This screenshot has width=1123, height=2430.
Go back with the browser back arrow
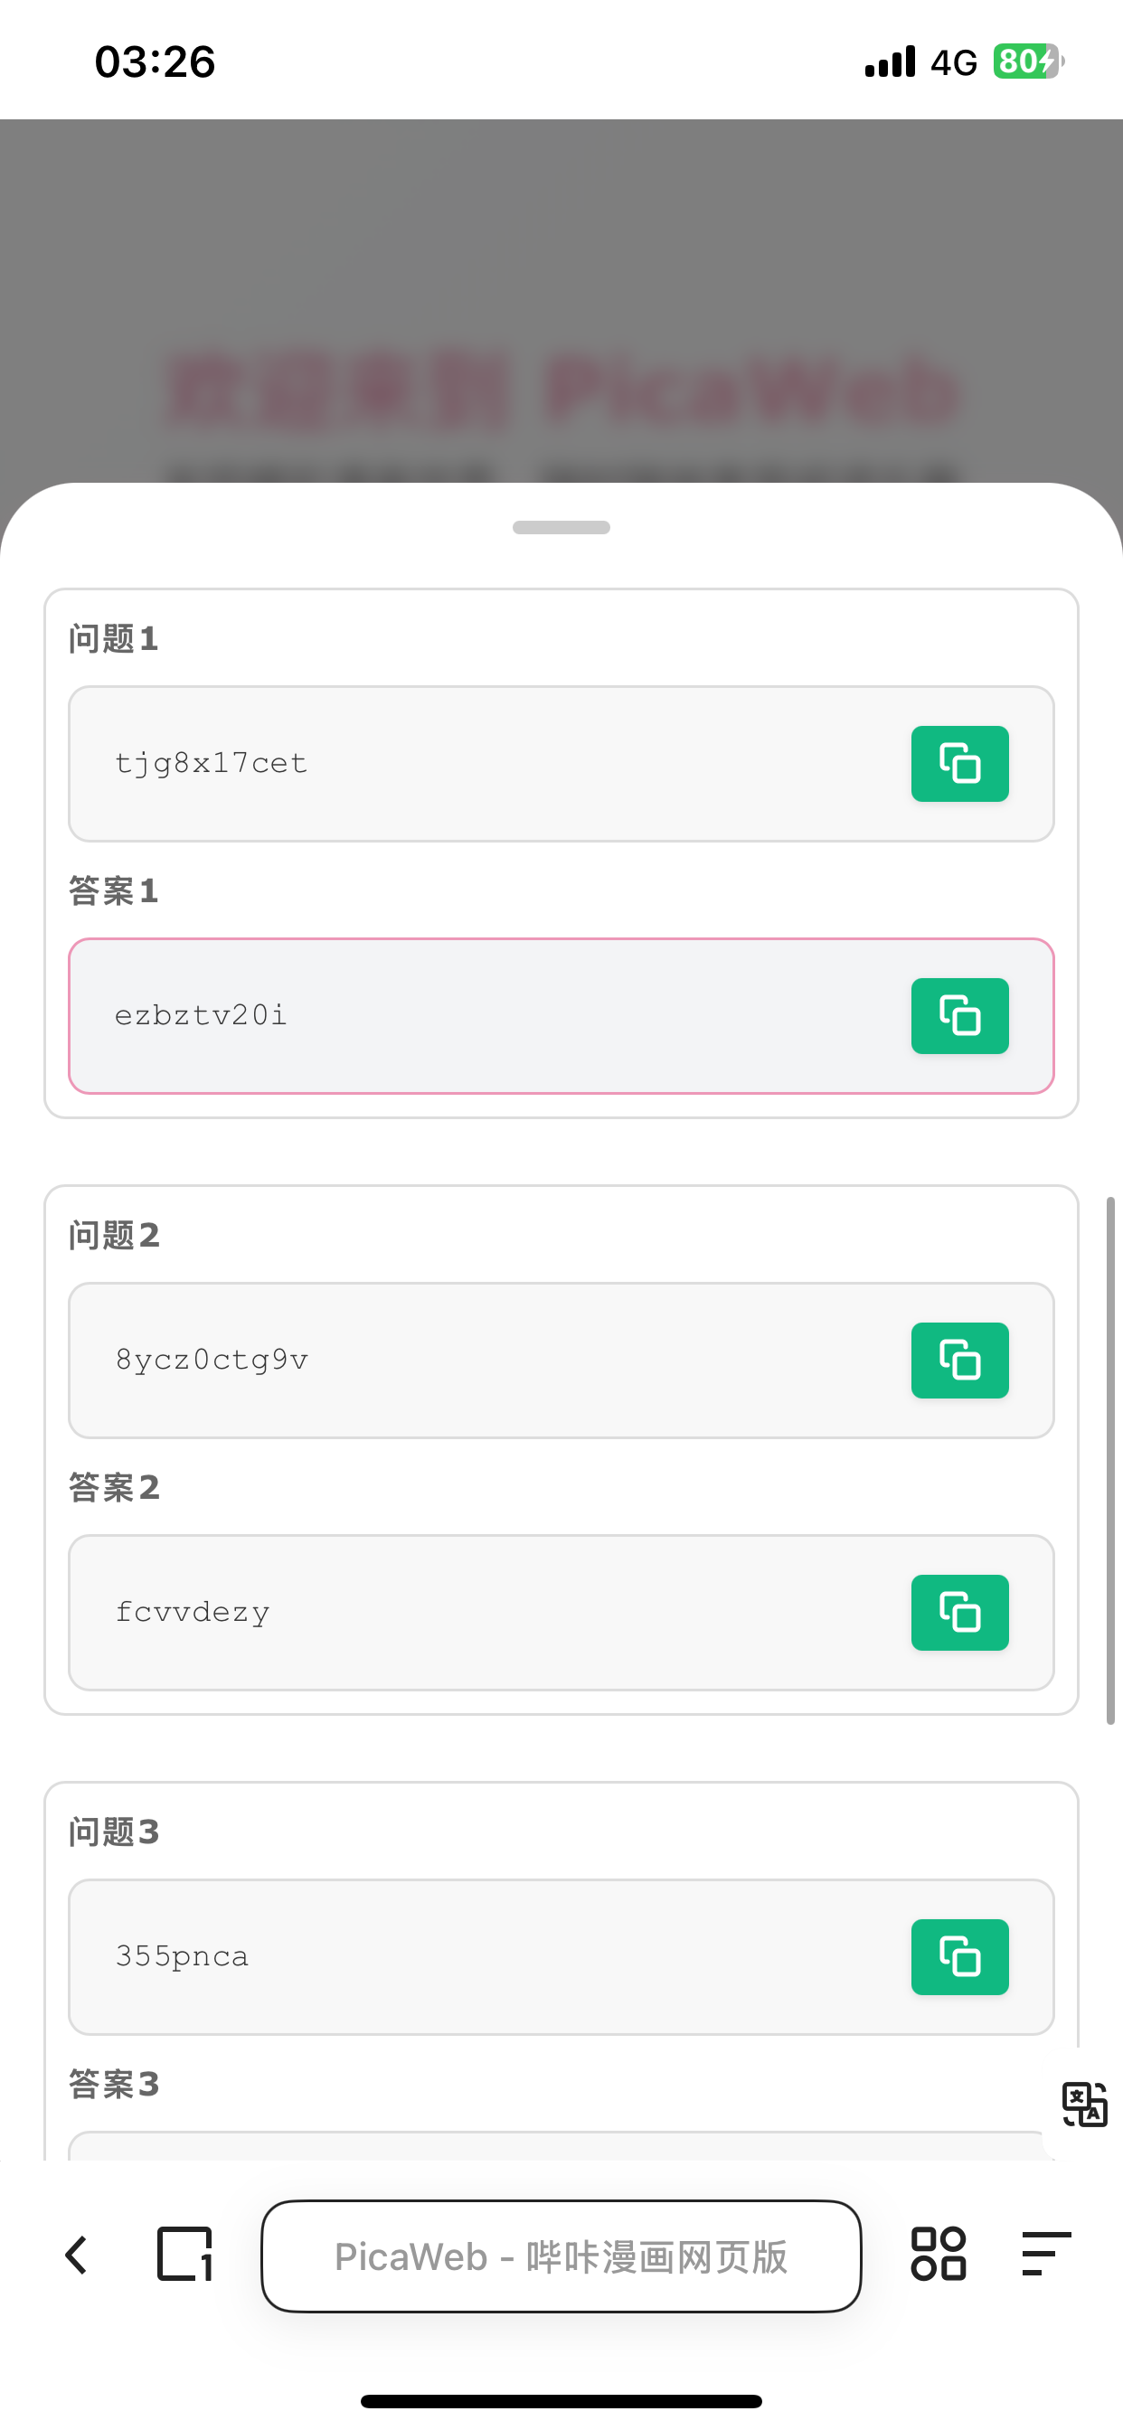coord(77,2256)
